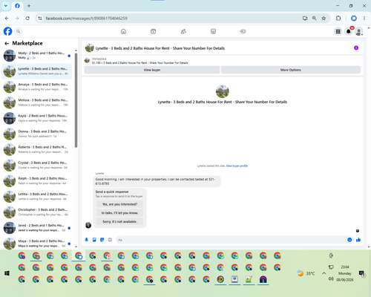371x297 pixels.
Task: Click the Facebook logo
Action: (x=7, y=31)
